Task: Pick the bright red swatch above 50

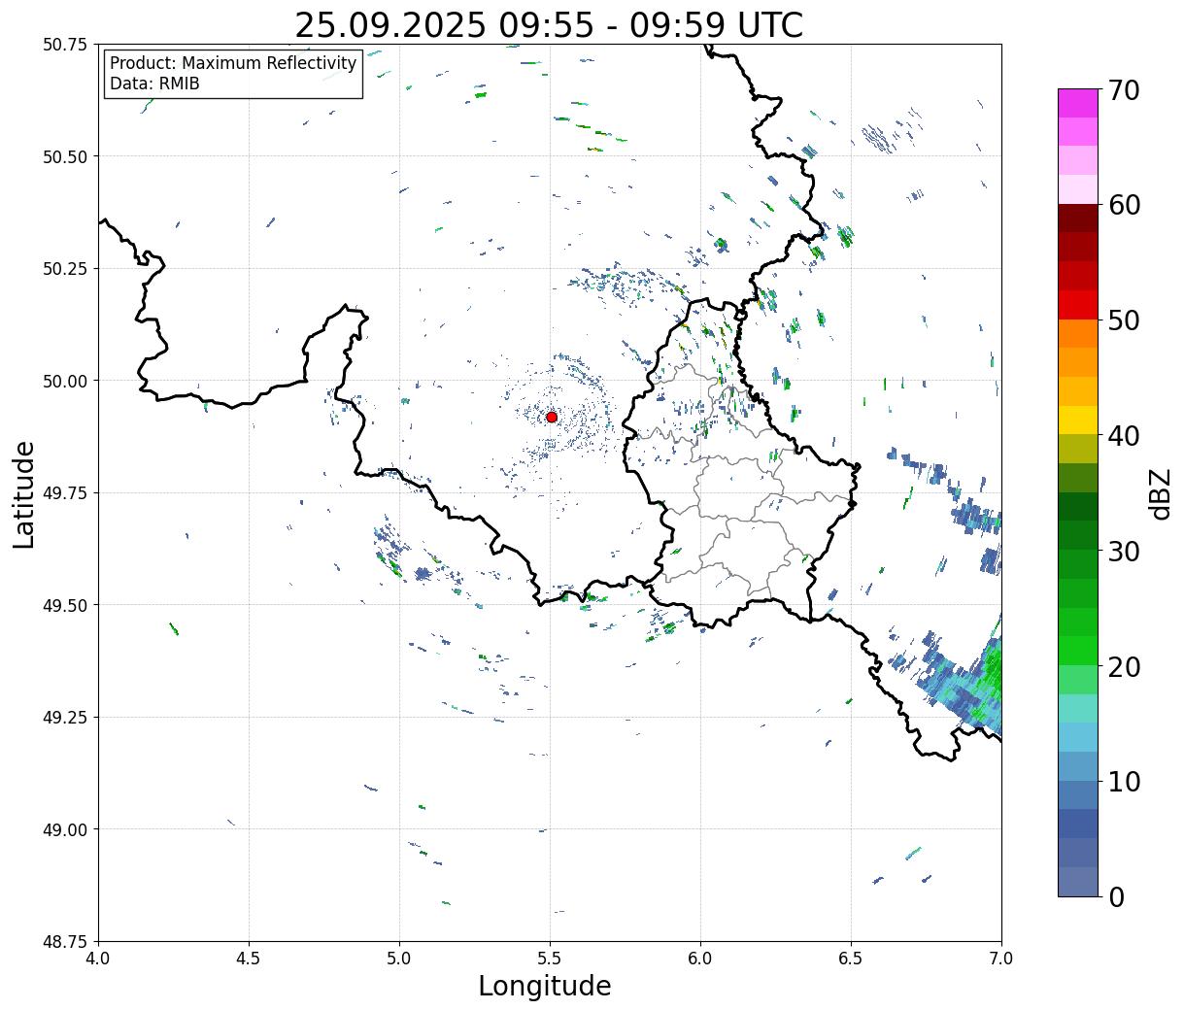Action: coord(1078,305)
